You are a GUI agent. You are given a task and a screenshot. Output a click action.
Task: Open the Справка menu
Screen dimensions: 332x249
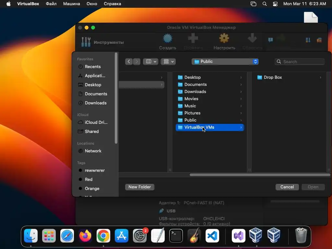click(x=112, y=4)
